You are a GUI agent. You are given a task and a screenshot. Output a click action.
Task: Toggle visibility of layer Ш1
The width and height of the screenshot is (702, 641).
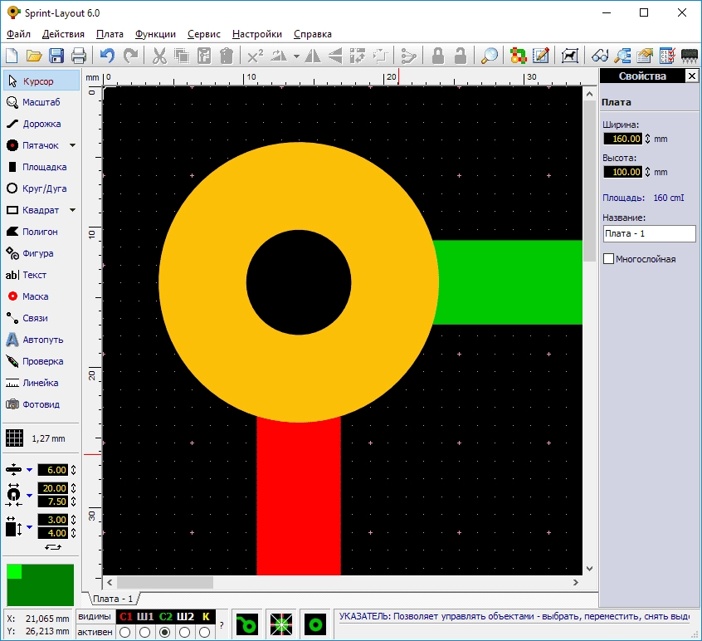[145, 617]
